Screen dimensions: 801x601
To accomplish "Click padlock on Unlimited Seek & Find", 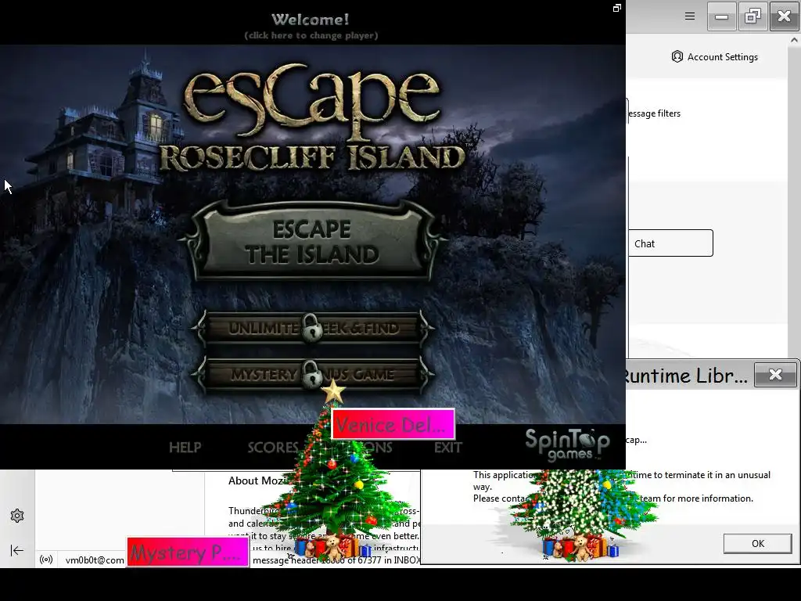I will (311, 328).
